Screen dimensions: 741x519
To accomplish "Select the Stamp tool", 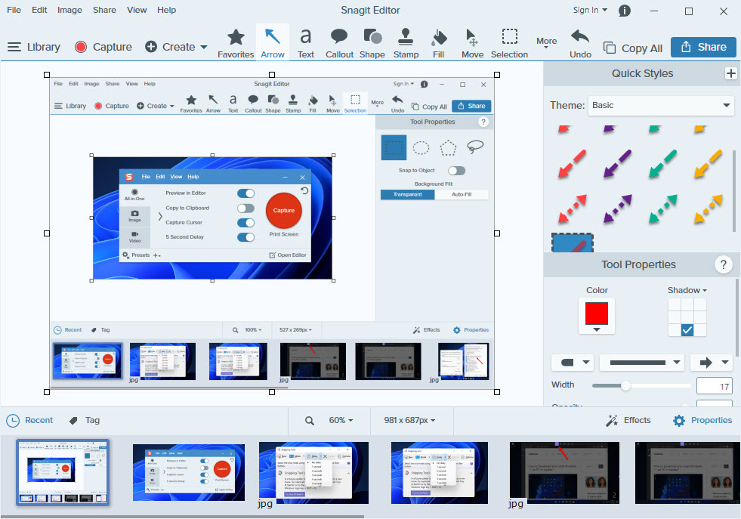I will pyautogui.click(x=406, y=44).
